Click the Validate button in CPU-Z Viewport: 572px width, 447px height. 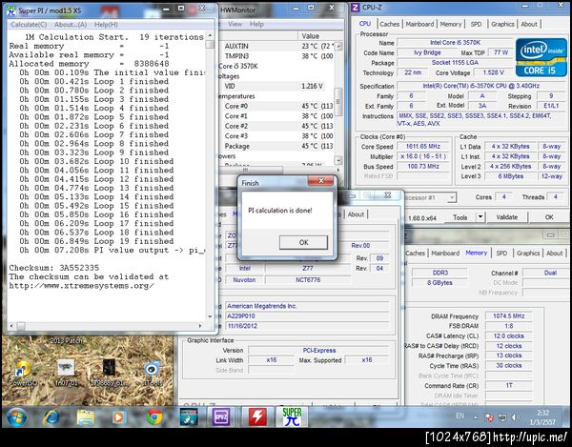tap(507, 216)
